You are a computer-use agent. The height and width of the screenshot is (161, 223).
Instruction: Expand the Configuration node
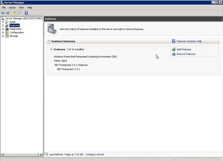point(3,32)
